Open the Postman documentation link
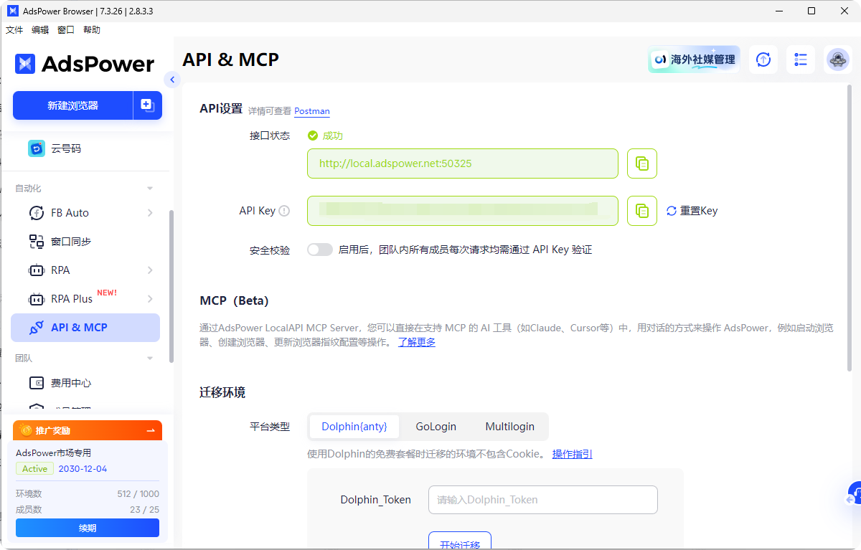 (312, 111)
